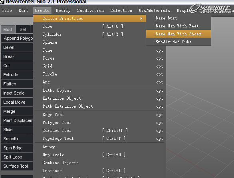The image size is (234, 178).
Task: Click the Cut sidebar button
Action: pos(17,66)
